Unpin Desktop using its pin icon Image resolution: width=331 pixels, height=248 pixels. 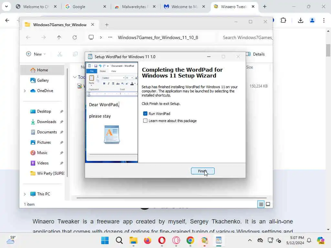coord(61,111)
